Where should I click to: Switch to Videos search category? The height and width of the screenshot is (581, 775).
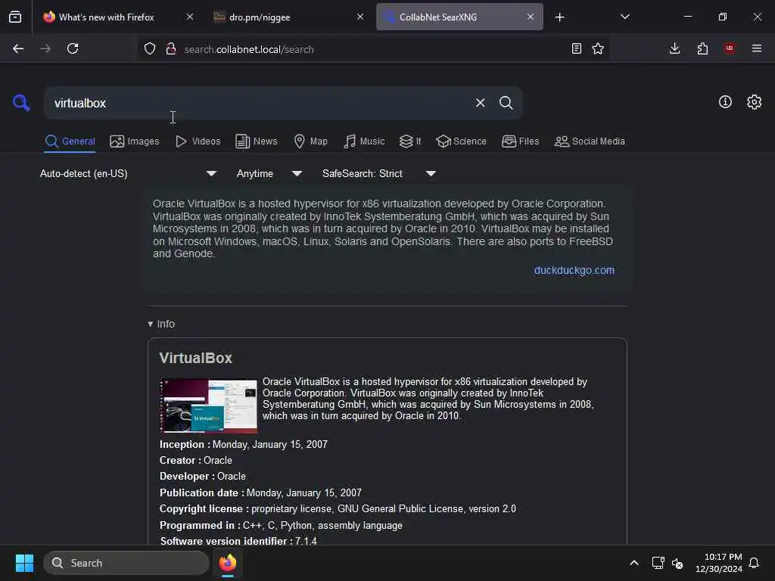(198, 141)
